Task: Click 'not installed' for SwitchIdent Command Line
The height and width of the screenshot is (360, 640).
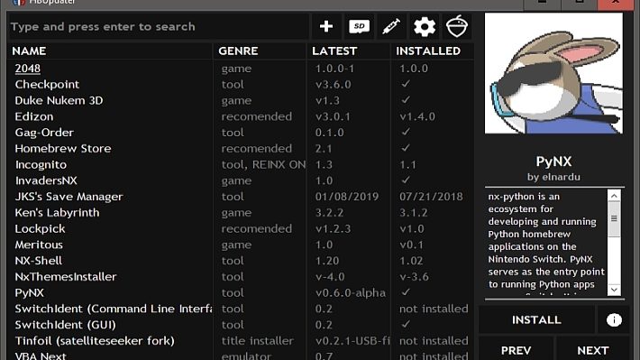Action: [x=434, y=309]
